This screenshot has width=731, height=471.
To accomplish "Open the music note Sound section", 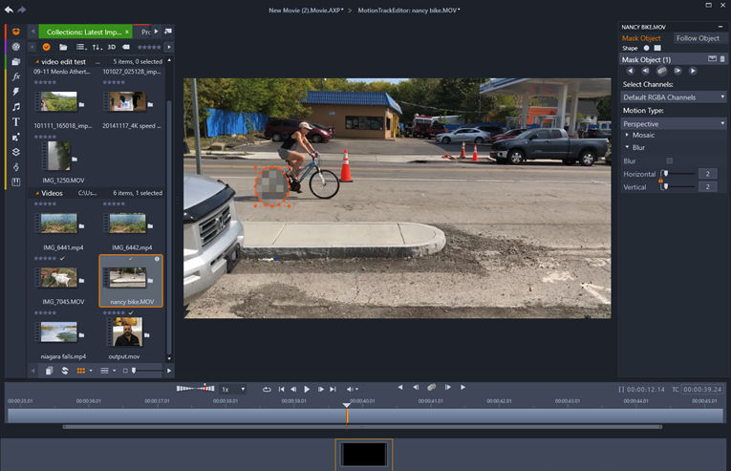I will click(16, 107).
